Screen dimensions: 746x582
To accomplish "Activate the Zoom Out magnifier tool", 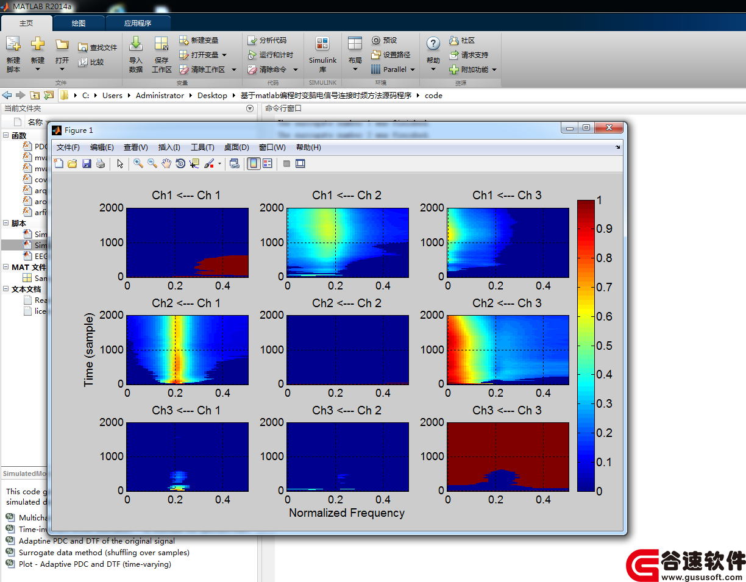I will click(152, 163).
